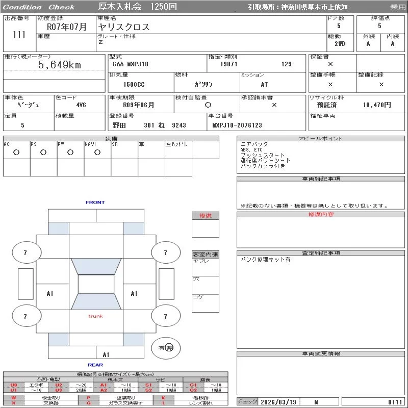Select the body color 'ベージュ'
This screenshot has width=408, height=408.
pyautogui.click(x=28, y=105)
